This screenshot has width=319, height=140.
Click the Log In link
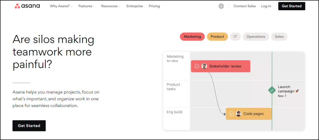[x=266, y=6]
